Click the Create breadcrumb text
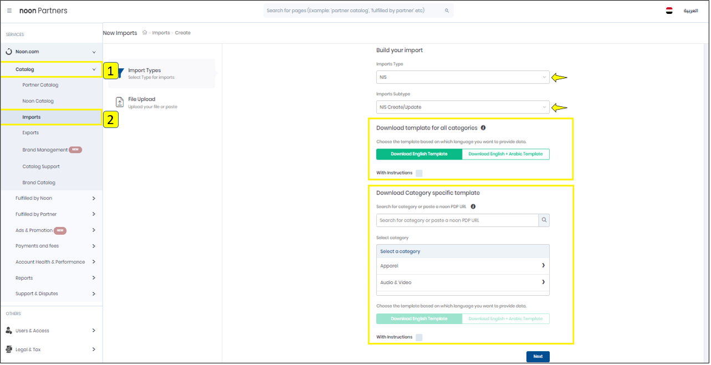Screen dimensions: 711x365 click(183, 33)
